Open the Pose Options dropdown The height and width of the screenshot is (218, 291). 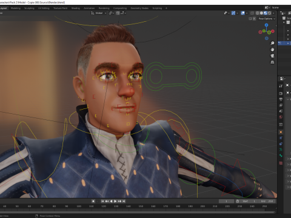coord(267,19)
